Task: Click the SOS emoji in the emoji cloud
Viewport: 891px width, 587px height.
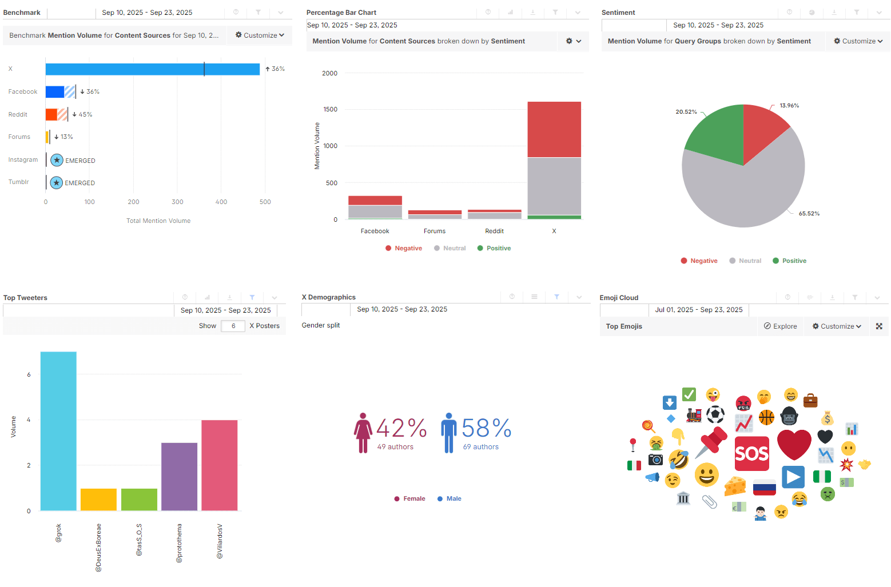Action: click(751, 454)
